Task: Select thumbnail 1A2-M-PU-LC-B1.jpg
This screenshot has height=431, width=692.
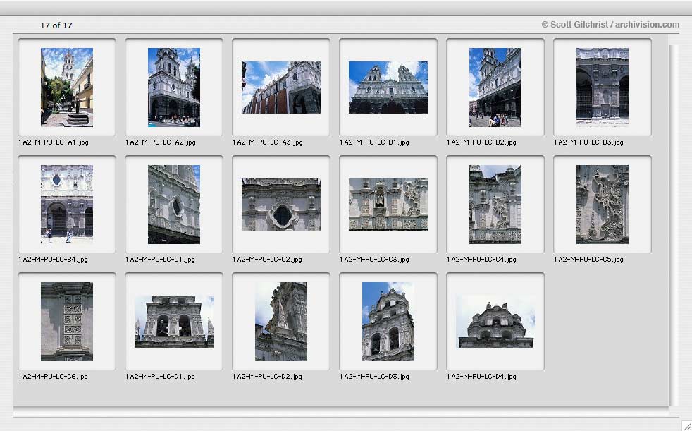Action: (388, 87)
